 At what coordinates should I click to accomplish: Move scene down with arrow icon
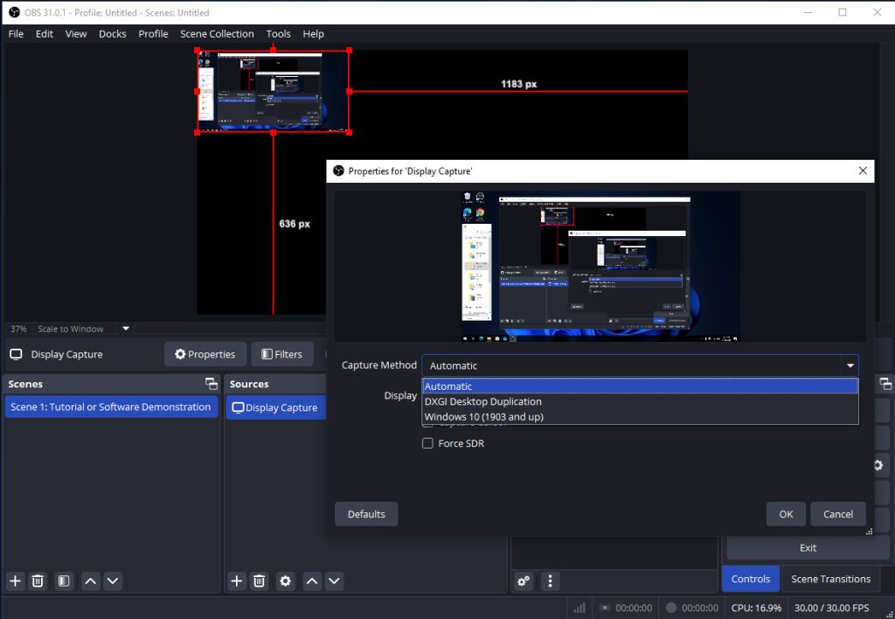(113, 581)
